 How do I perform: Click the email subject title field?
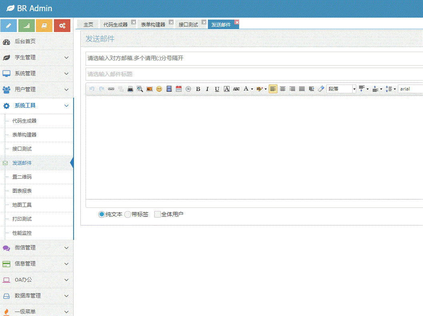(x=254, y=74)
